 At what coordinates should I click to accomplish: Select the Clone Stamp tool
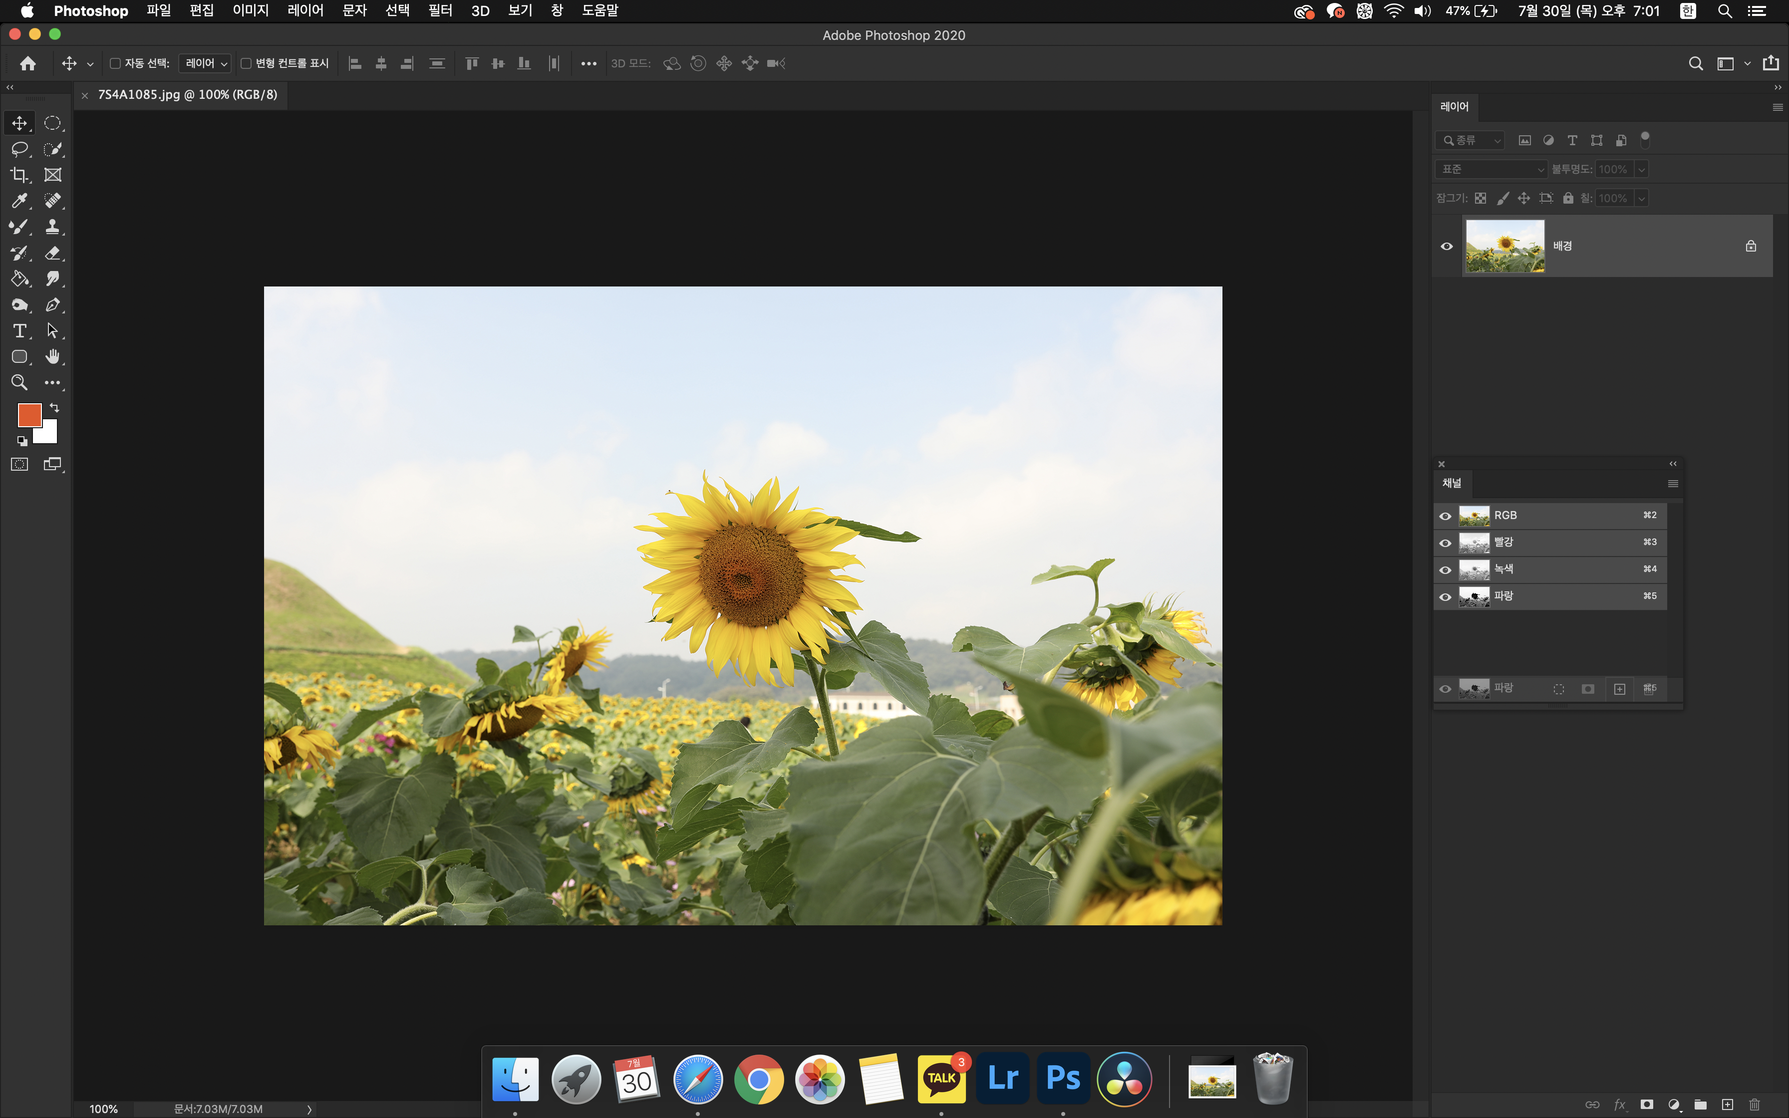[52, 226]
